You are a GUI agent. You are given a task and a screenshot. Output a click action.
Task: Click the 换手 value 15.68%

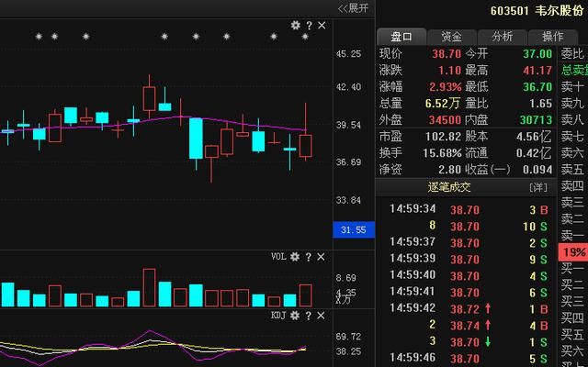[x=442, y=153]
